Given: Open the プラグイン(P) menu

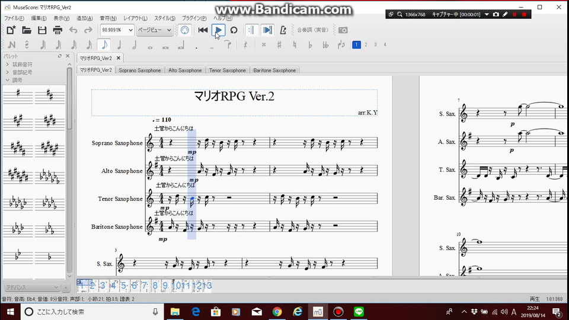Looking at the screenshot, I should click(194, 18).
